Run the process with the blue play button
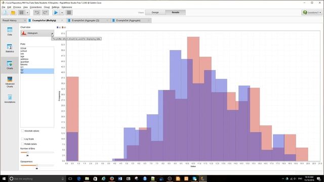The image size is (324, 182). click(x=56, y=13)
